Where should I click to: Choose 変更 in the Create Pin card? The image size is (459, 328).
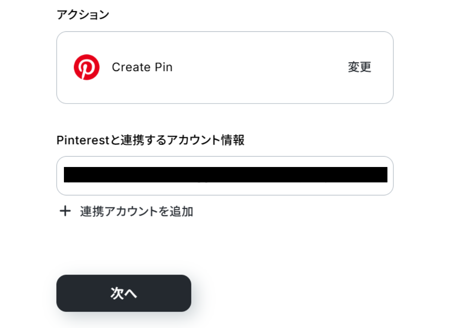359,67
